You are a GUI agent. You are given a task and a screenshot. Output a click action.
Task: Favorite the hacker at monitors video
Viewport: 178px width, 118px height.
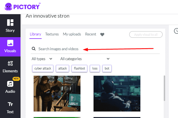(137, 108)
